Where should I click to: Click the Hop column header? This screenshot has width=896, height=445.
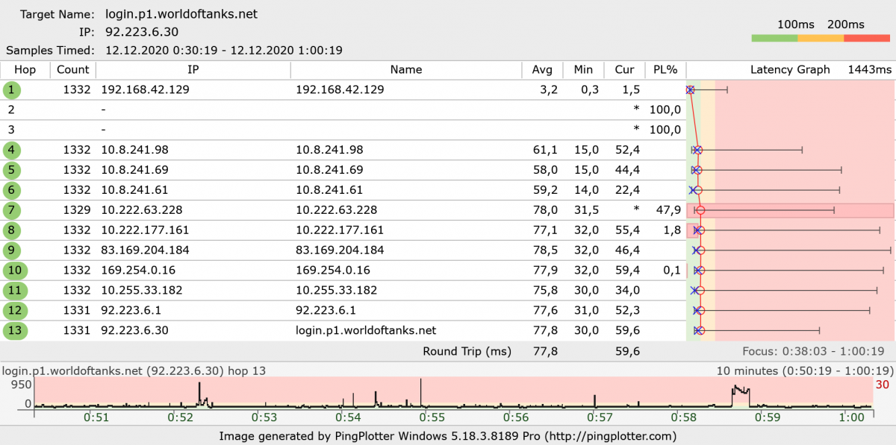point(25,70)
